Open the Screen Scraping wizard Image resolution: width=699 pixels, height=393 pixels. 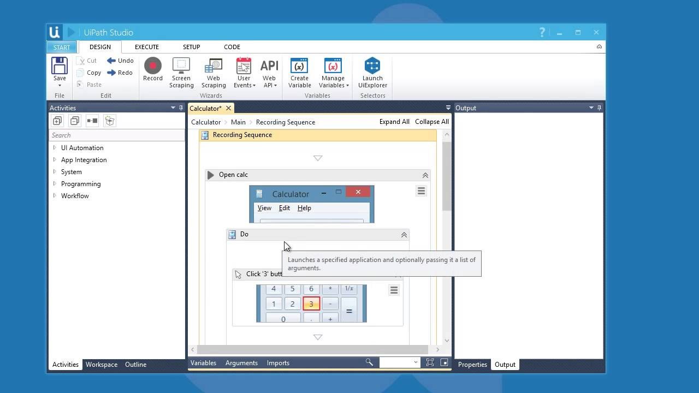coord(181,71)
